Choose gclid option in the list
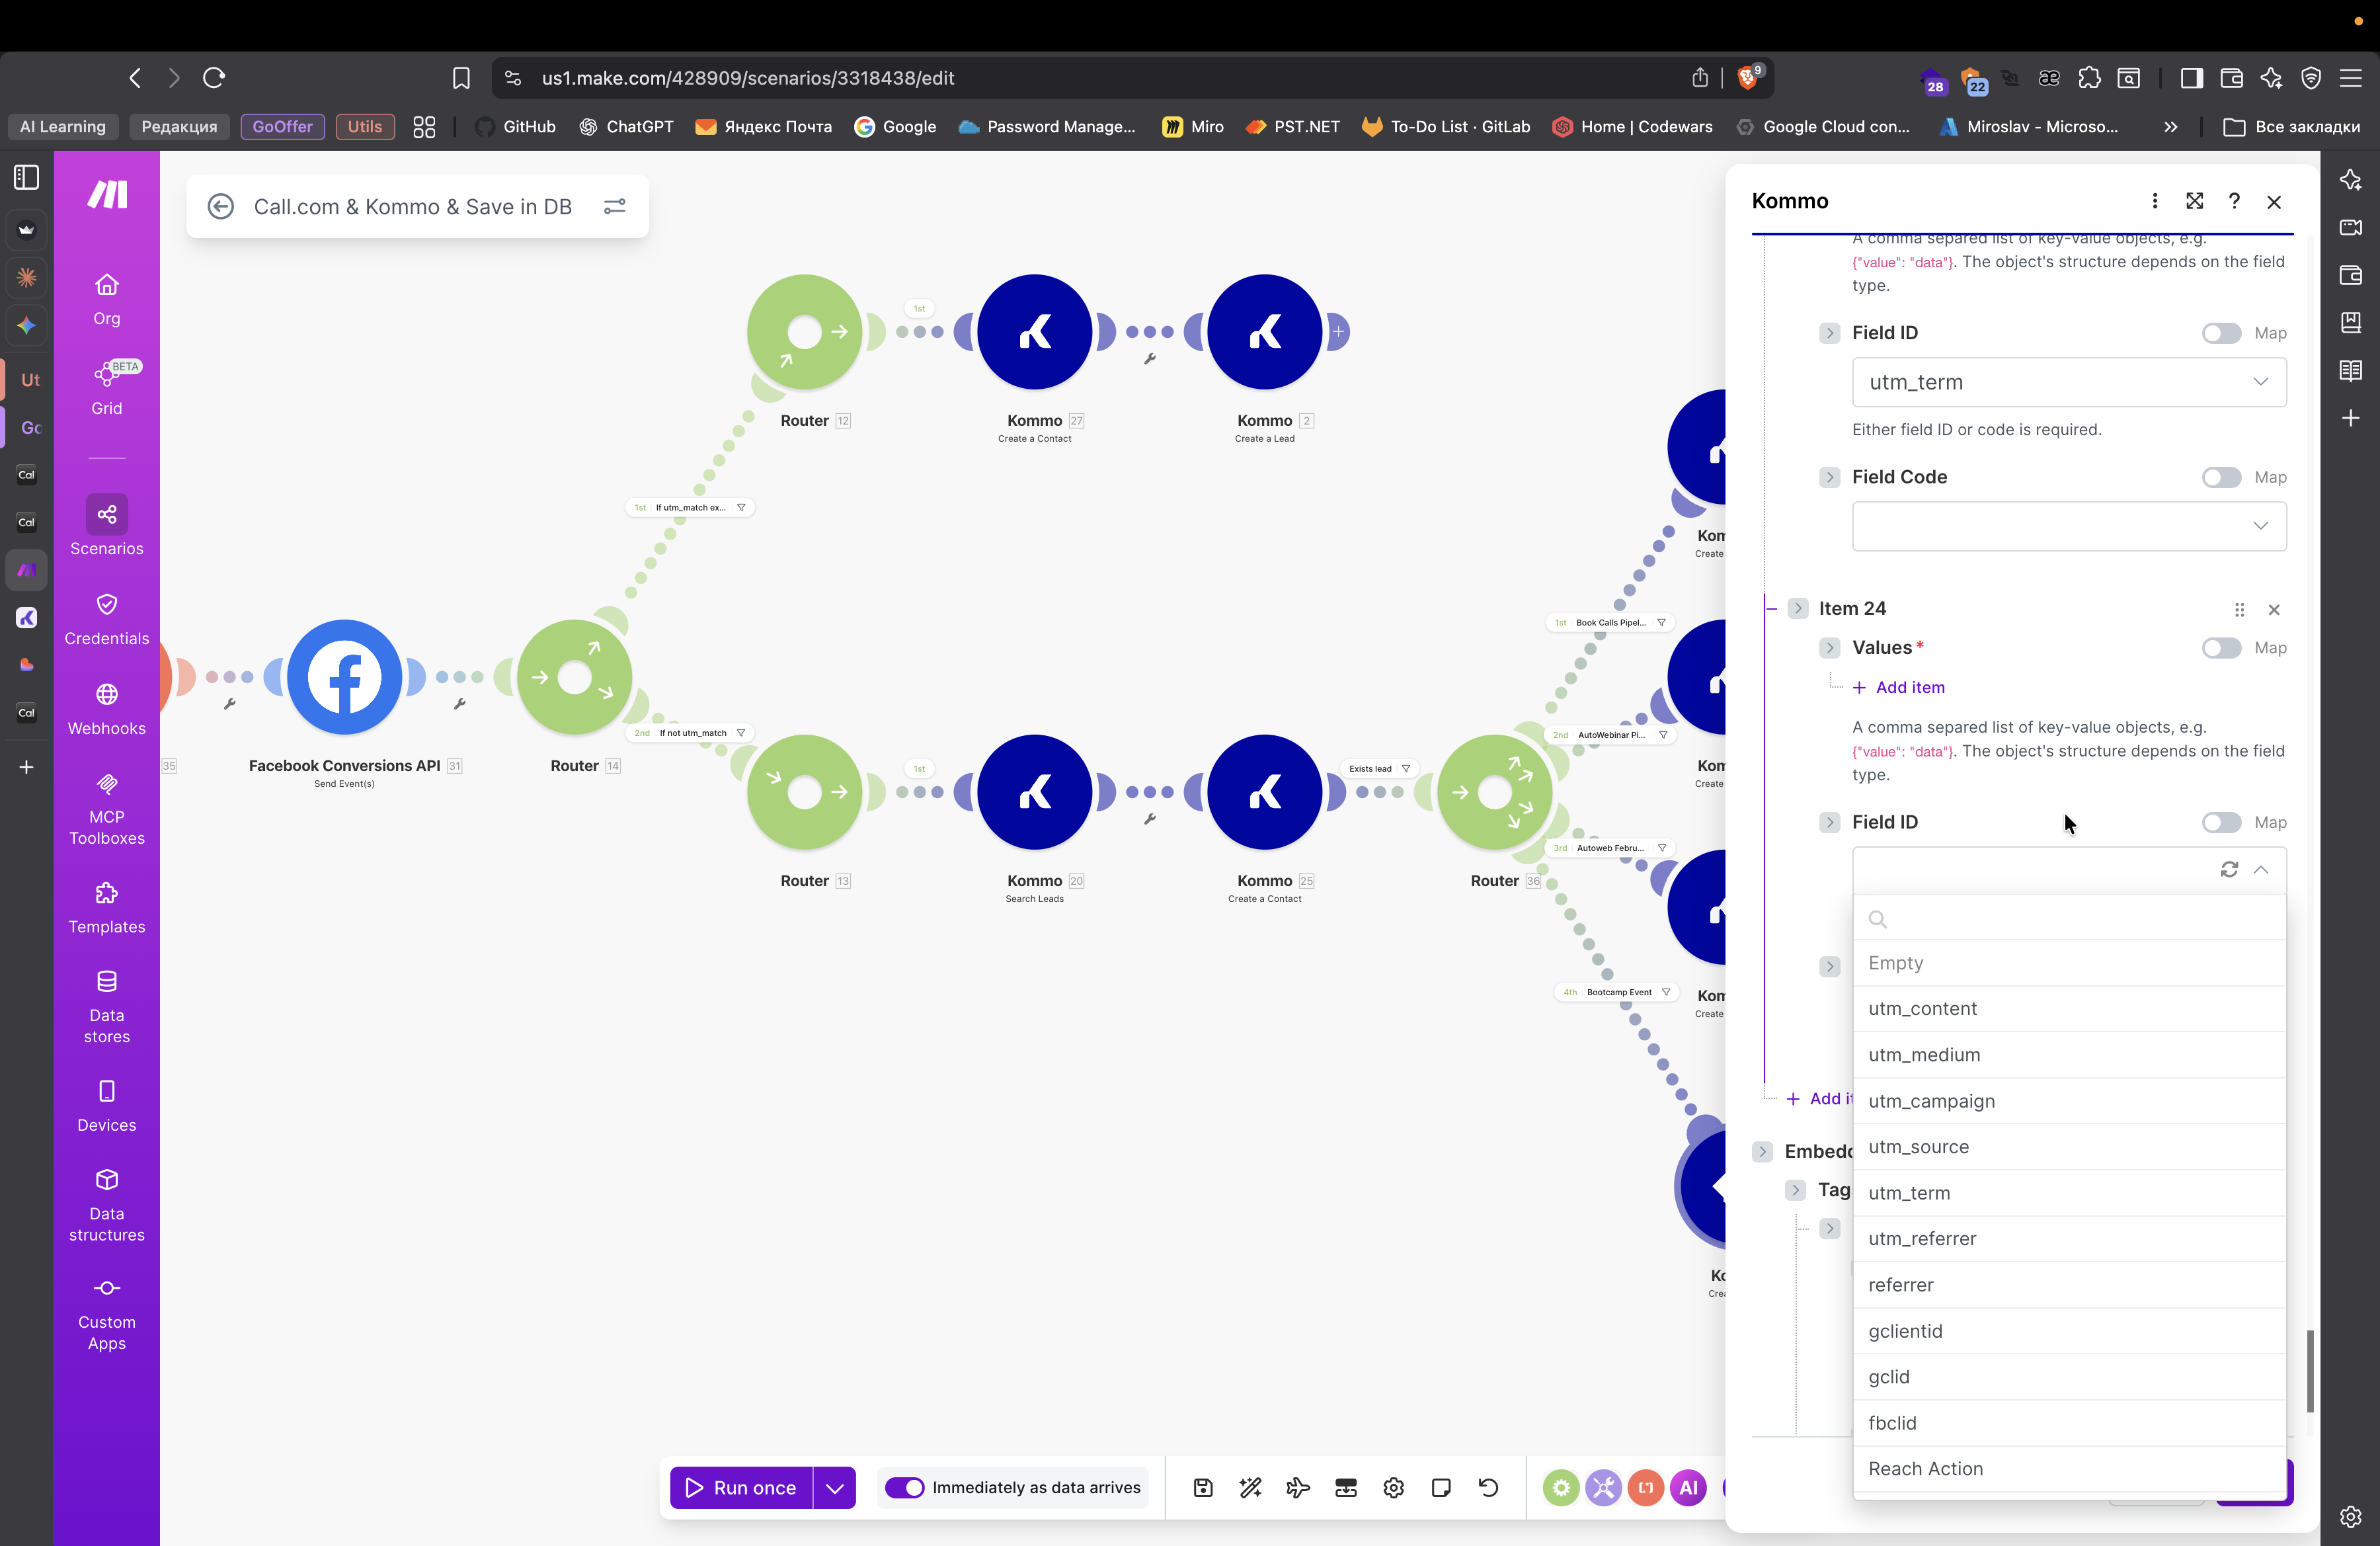 1888,1377
